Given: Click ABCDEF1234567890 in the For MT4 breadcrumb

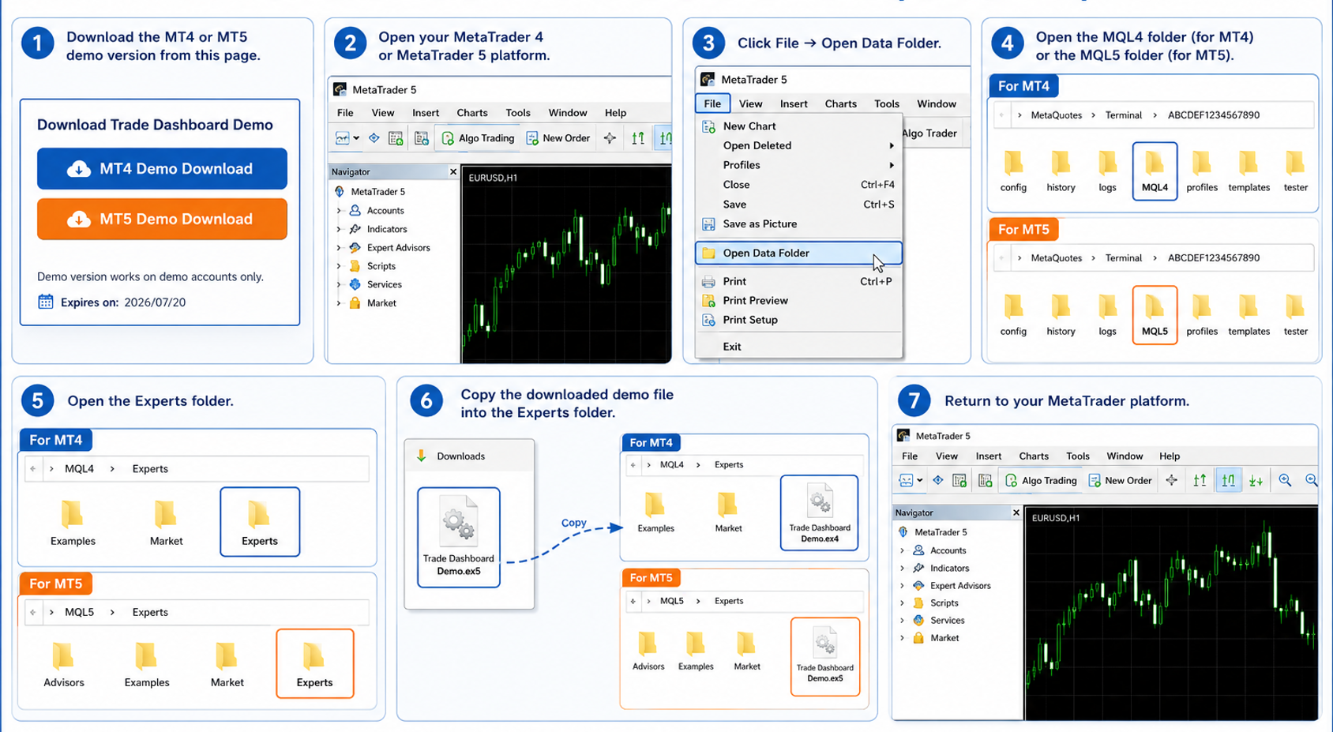Looking at the screenshot, I should [x=1213, y=115].
